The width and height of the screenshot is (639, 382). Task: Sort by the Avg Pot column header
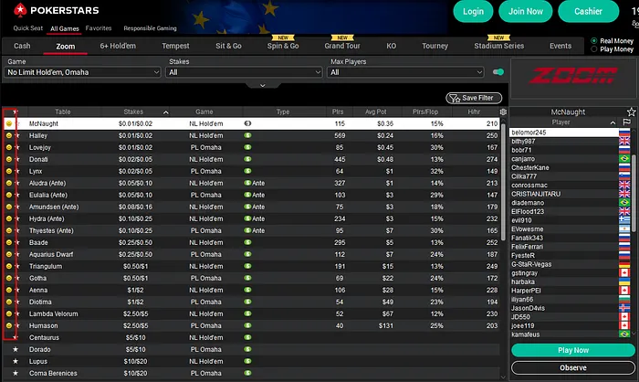(x=376, y=111)
